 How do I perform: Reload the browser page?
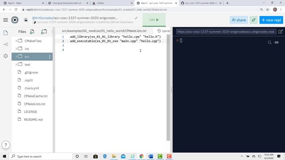pyautogui.click(x=16, y=10)
